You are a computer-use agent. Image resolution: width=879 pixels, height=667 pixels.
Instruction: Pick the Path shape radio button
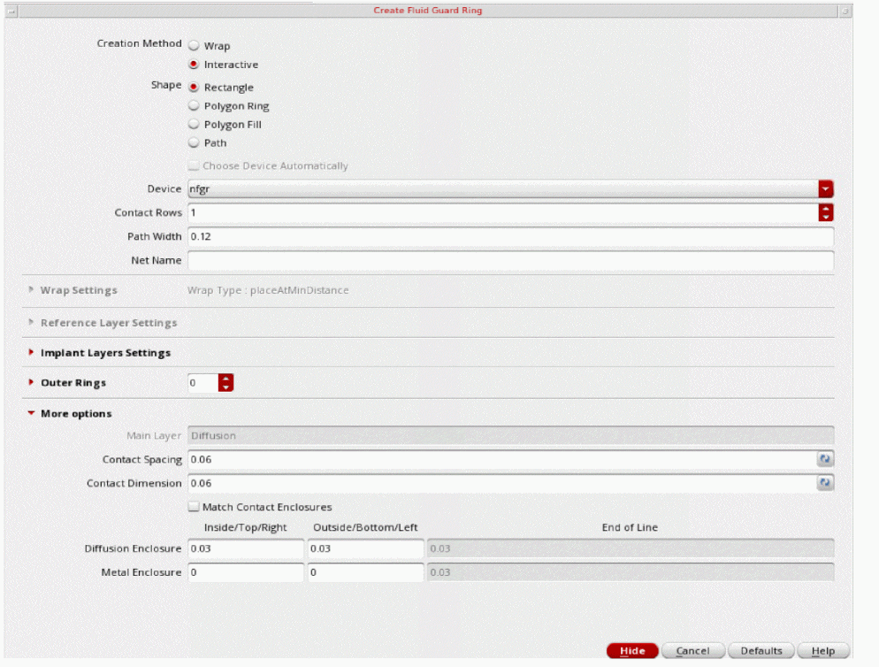click(x=194, y=143)
